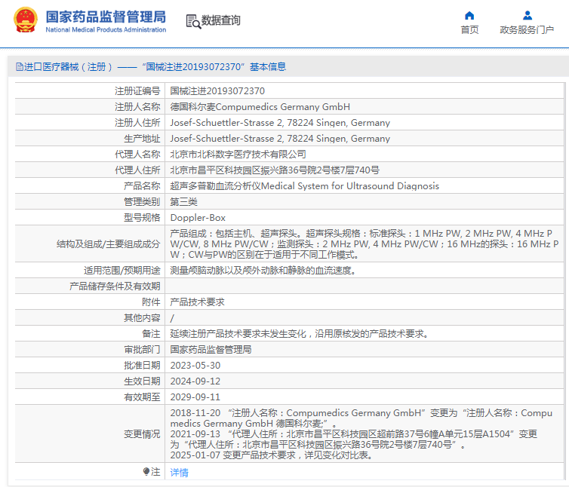
Task: Select agent name 北京市北科数字医疗技术有限公司
Action: (x=238, y=154)
